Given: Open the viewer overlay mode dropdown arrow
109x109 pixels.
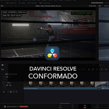Looking at the screenshot, I should pos(103,65).
